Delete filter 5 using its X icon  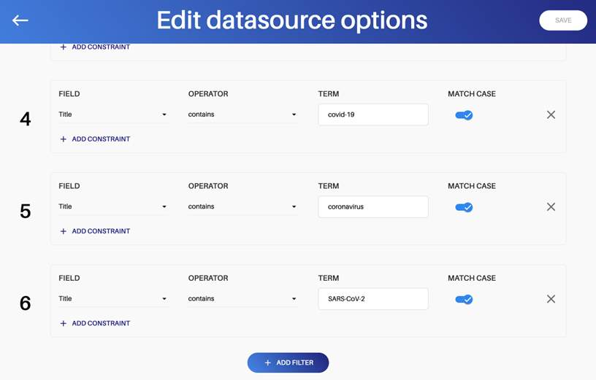[x=551, y=207]
